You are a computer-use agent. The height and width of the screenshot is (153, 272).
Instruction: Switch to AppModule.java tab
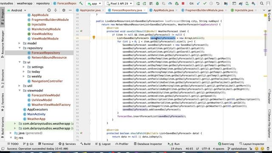pos(164,10)
